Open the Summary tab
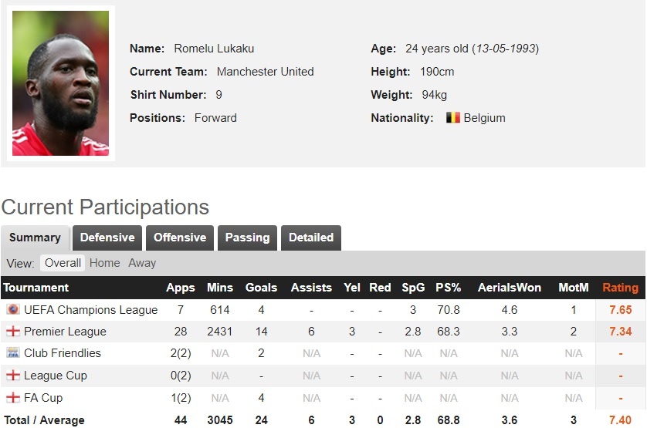 pos(35,238)
